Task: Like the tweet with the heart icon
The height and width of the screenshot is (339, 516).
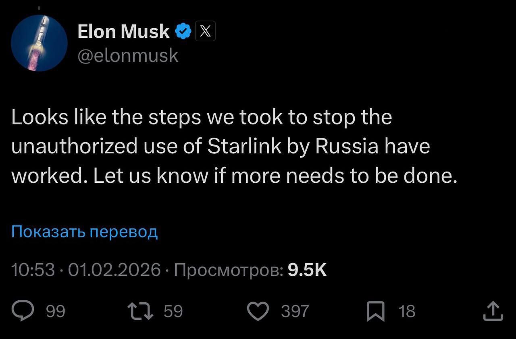Action: (258, 311)
